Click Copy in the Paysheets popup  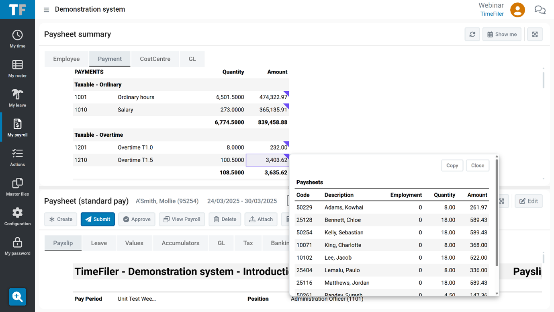(452, 166)
